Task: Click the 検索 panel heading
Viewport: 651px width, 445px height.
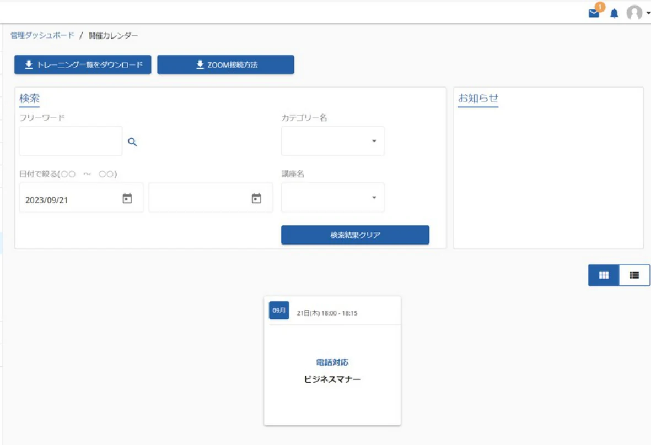Action: click(29, 98)
